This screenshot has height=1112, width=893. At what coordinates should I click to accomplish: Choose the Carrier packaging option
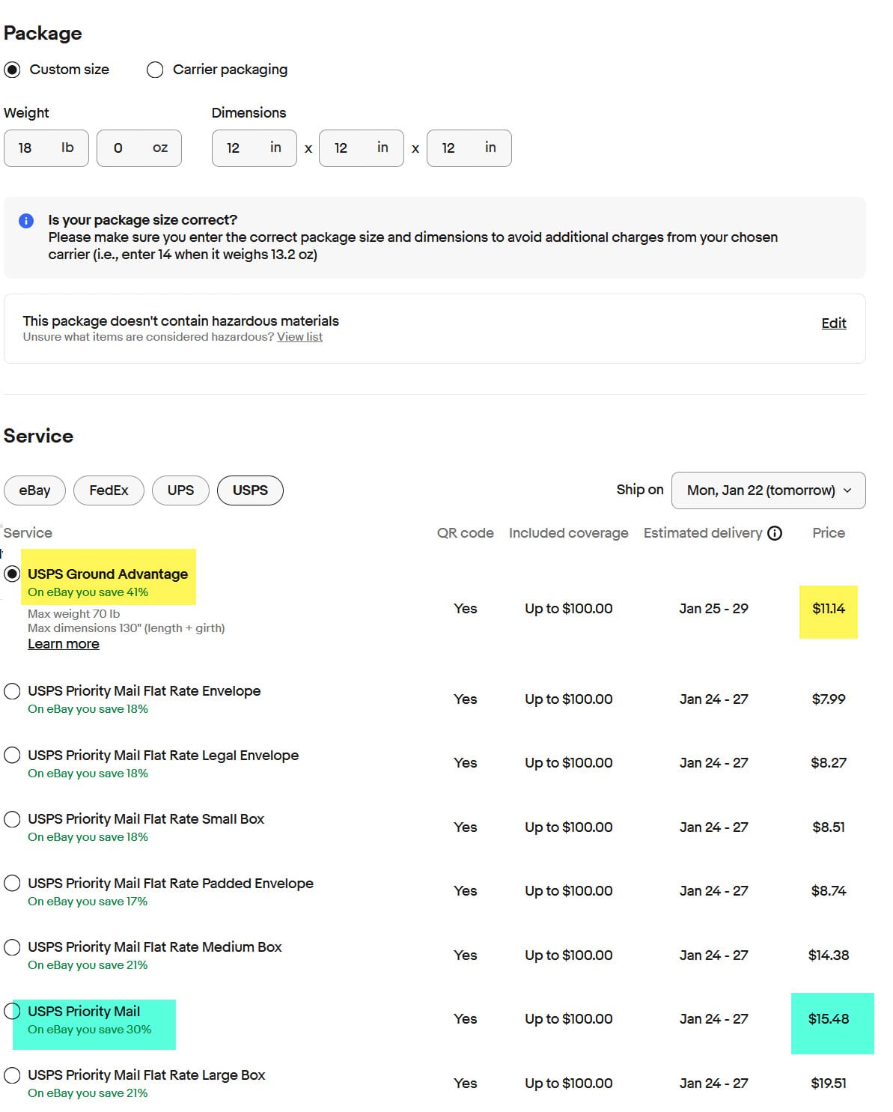click(x=155, y=70)
